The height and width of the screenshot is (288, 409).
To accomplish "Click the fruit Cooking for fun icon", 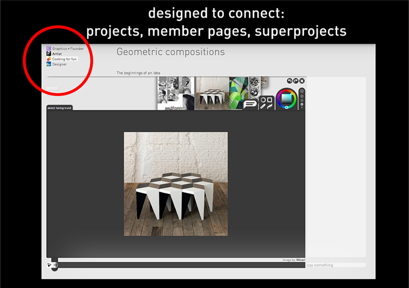I will tap(49, 59).
